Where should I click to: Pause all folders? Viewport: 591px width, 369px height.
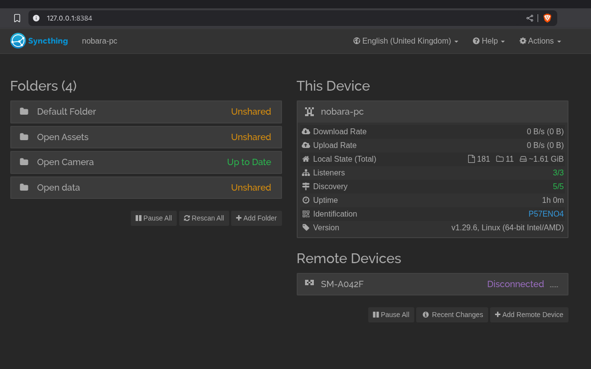pyautogui.click(x=154, y=218)
